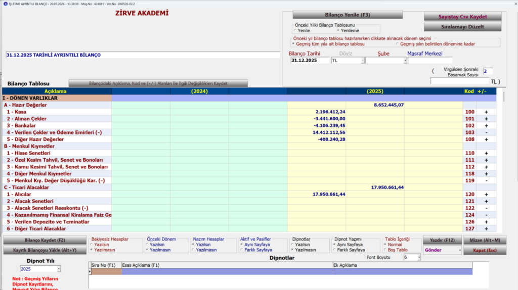Load saved balance via Kayıtlı Bilançoyu Yükle
This screenshot has width=518, height=290.
pyautogui.click(x=45, y=250)
